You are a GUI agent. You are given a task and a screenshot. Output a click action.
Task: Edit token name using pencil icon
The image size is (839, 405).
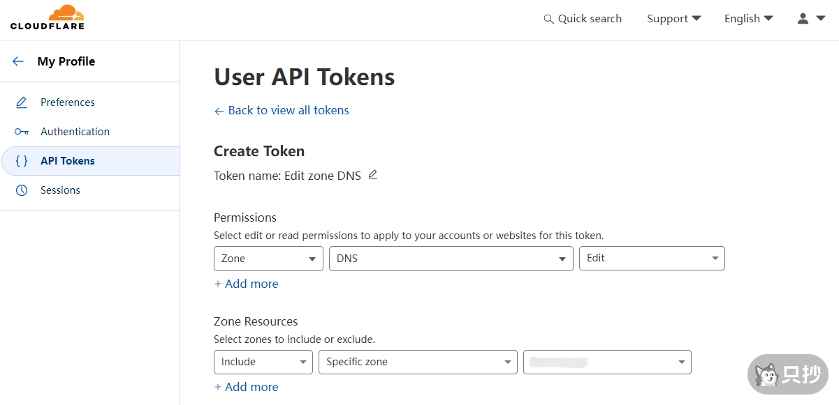(373, 175)
